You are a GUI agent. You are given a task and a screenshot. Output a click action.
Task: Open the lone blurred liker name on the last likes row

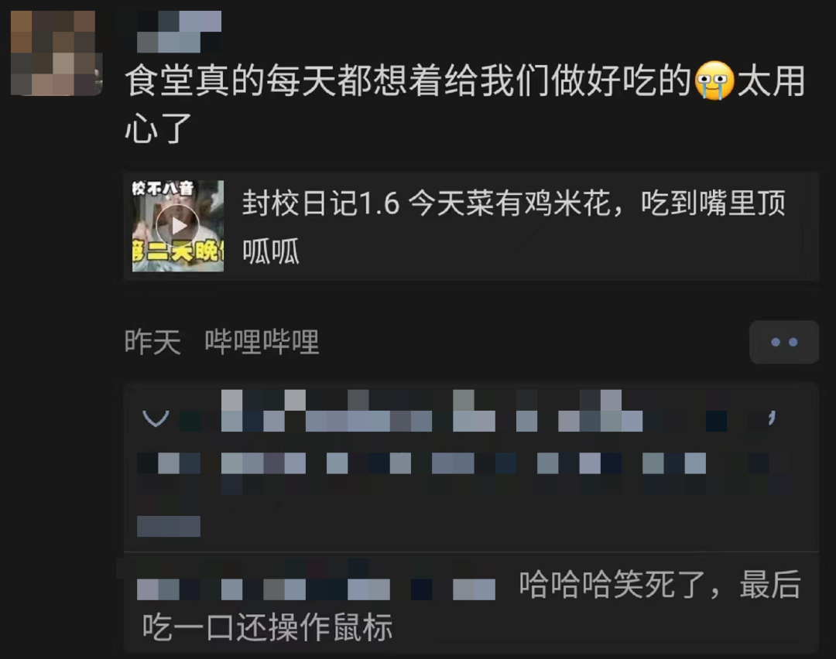point(169,526)
